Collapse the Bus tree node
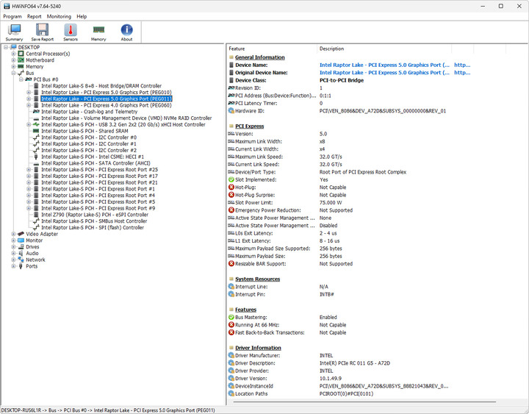This screenshot has width=529, height=414. point(13,73)
